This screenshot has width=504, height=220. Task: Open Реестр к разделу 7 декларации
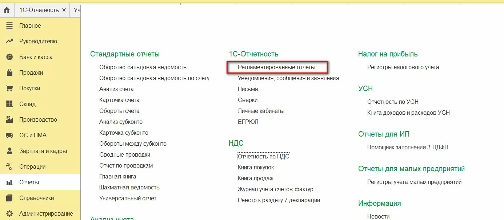279,200
